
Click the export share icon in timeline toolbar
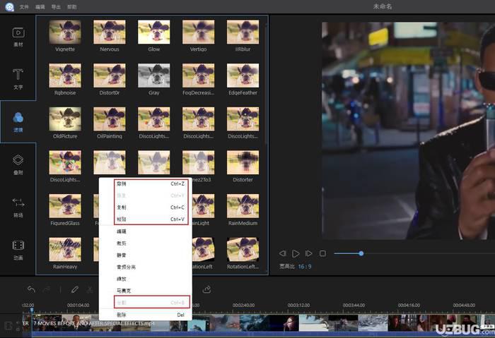tap(206, 289)
